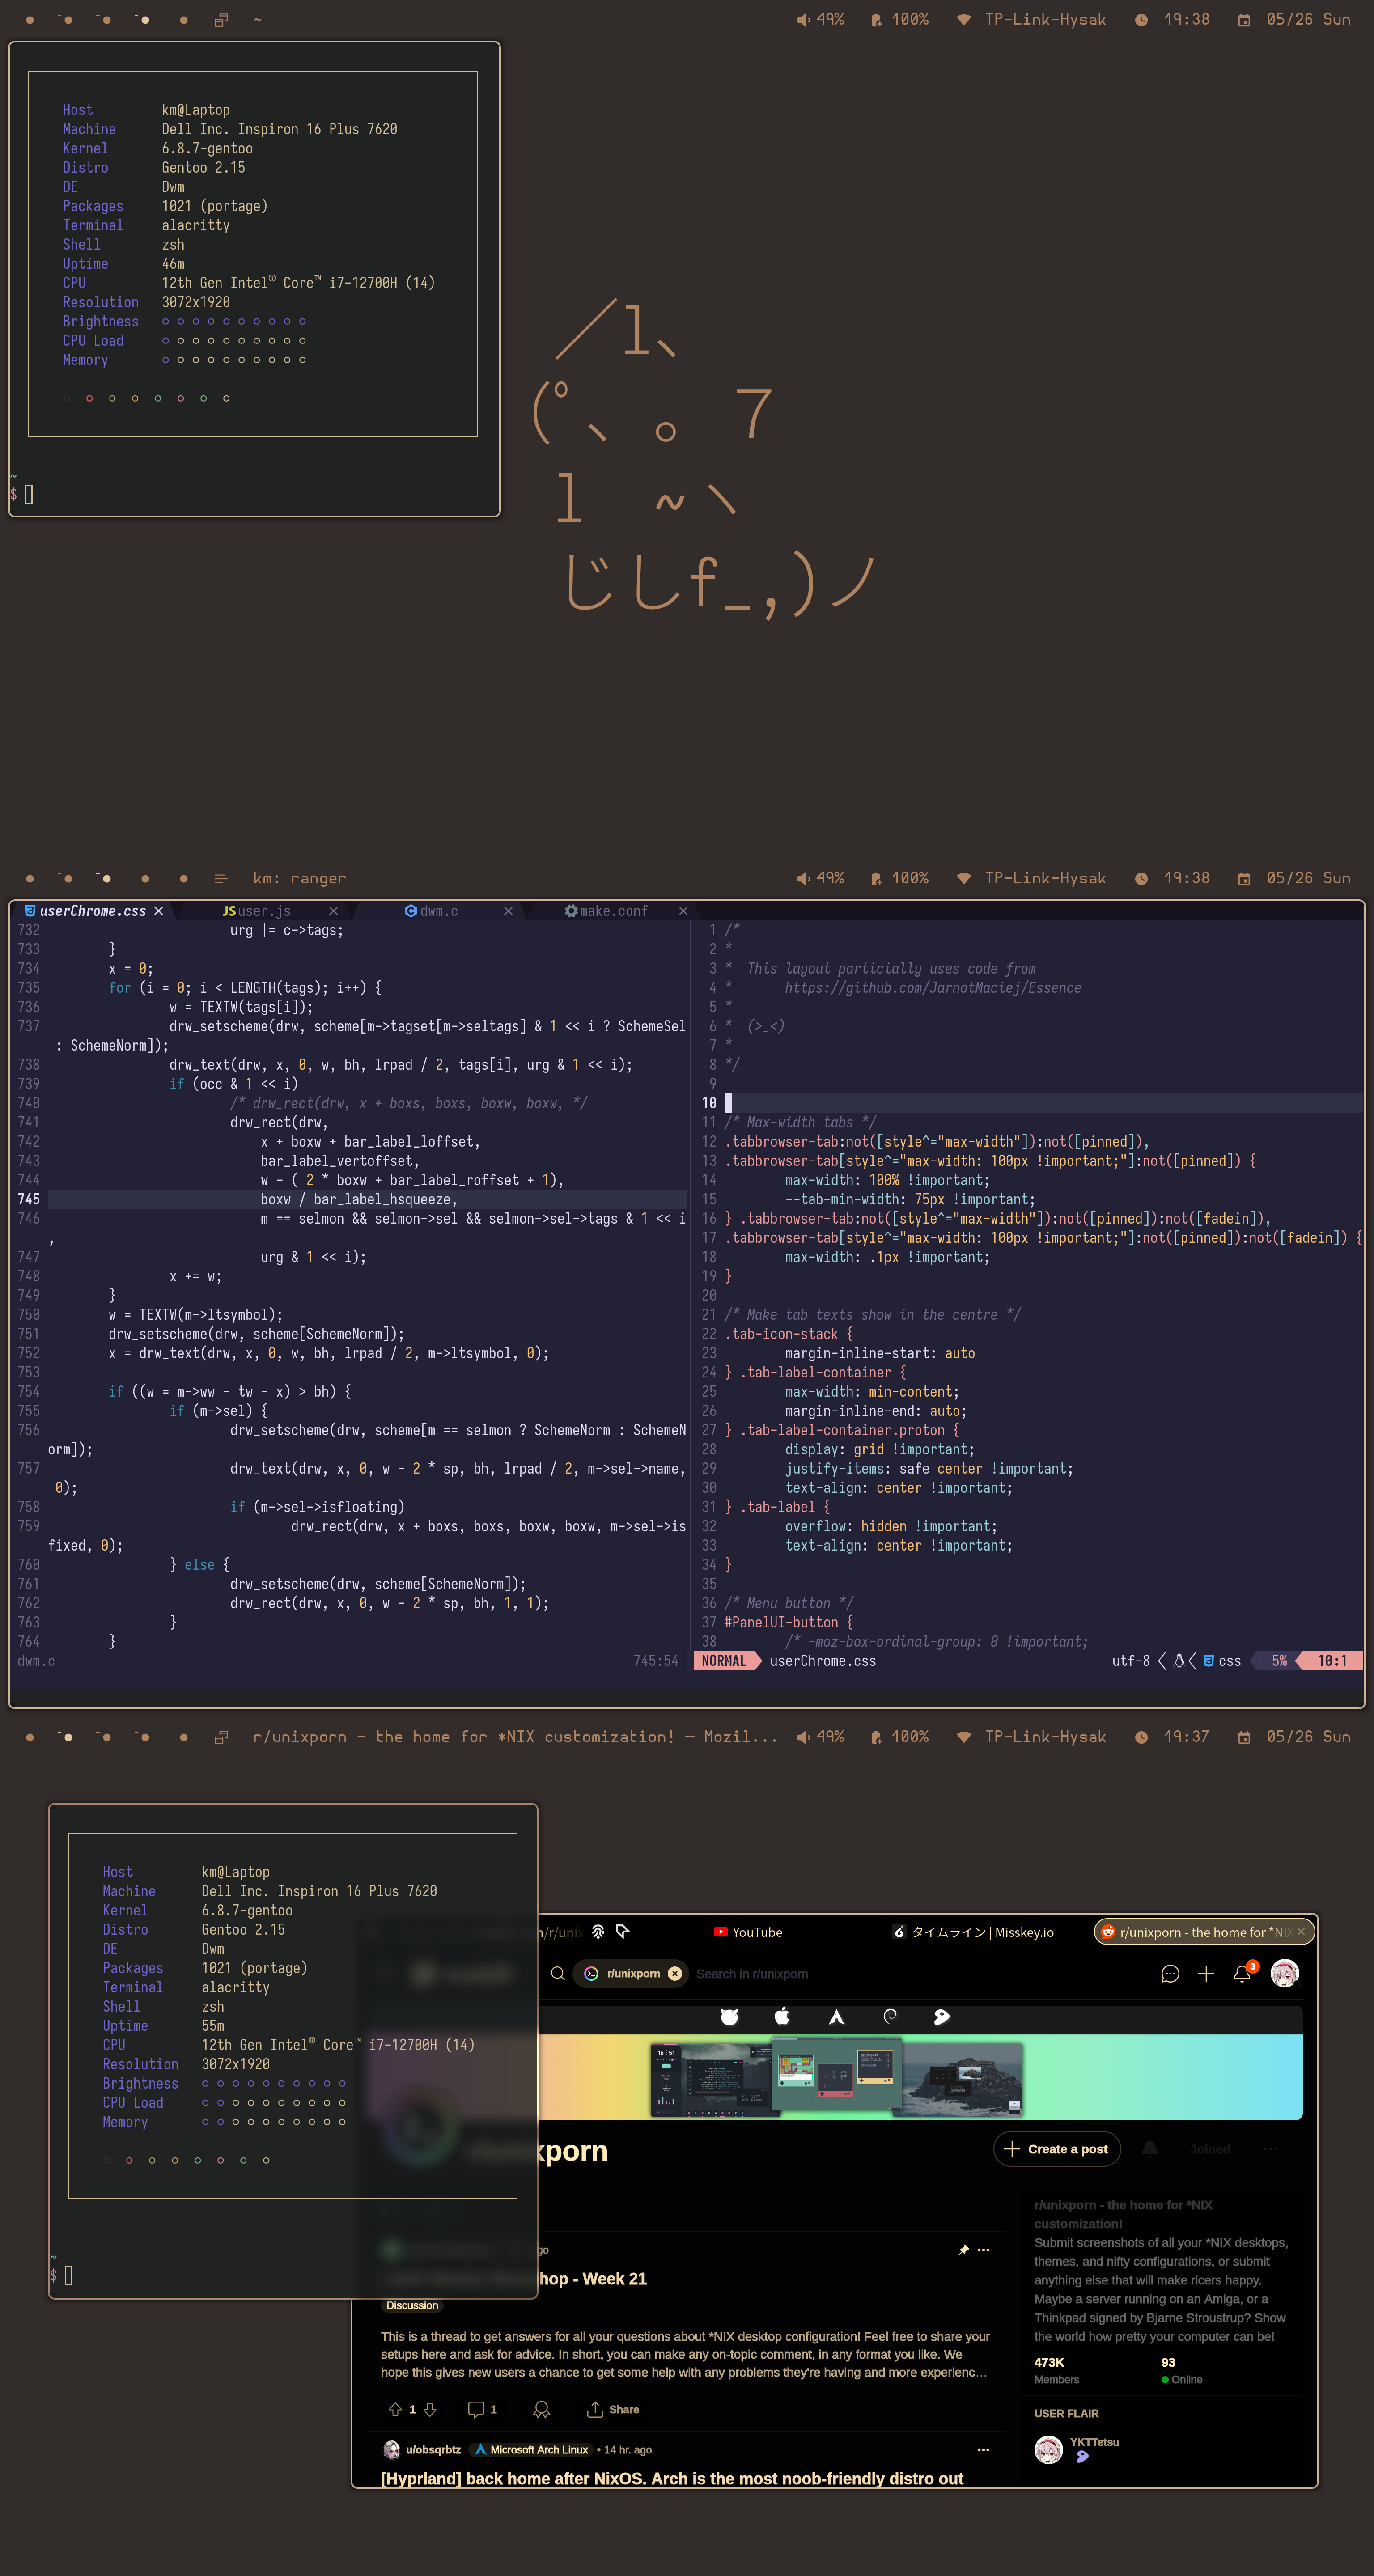The image size is (1374, 2576).
Task: Downvote the Week 21 discussion post
Action: pos(430,2409)
